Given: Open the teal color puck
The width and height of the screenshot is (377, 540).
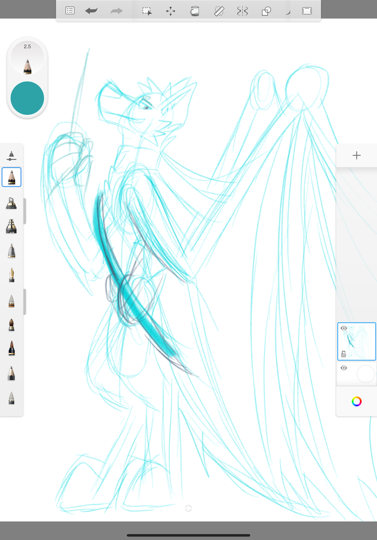Looking at the screenshot, I should [x=27, y=98].
